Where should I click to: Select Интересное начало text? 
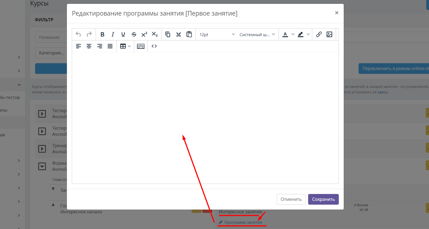81,212
